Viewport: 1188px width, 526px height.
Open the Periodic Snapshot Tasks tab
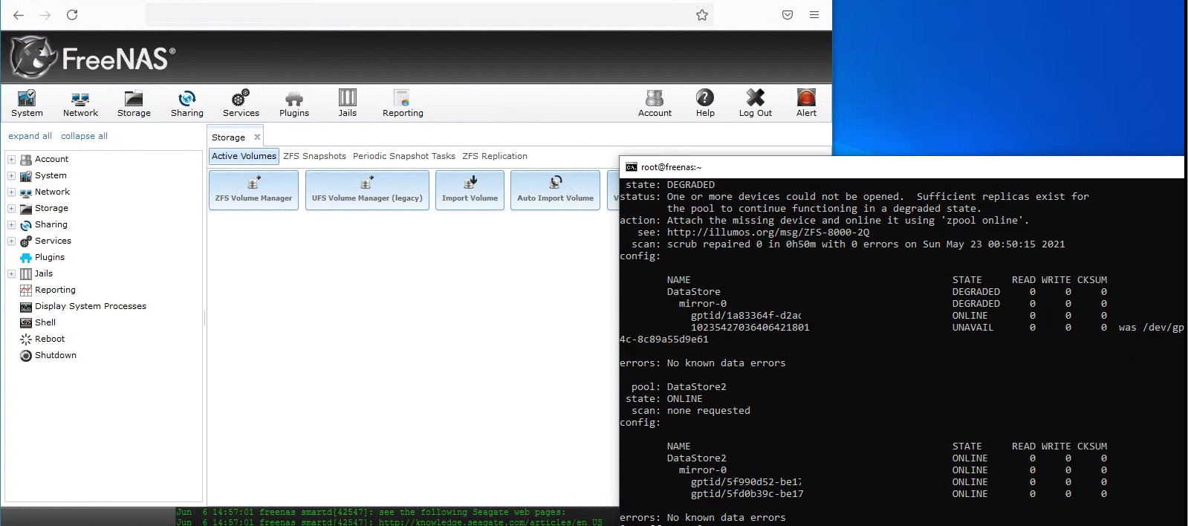403,156
